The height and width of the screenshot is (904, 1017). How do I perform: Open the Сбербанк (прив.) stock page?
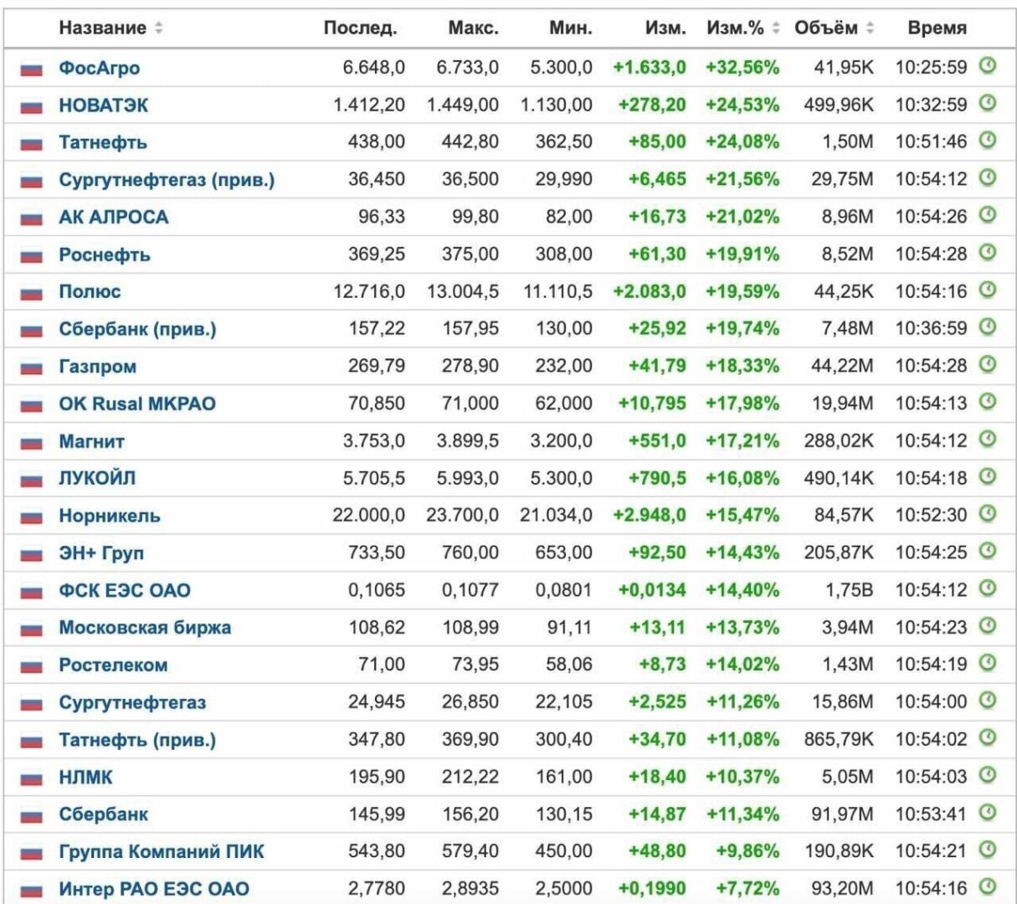click(137, 329)
